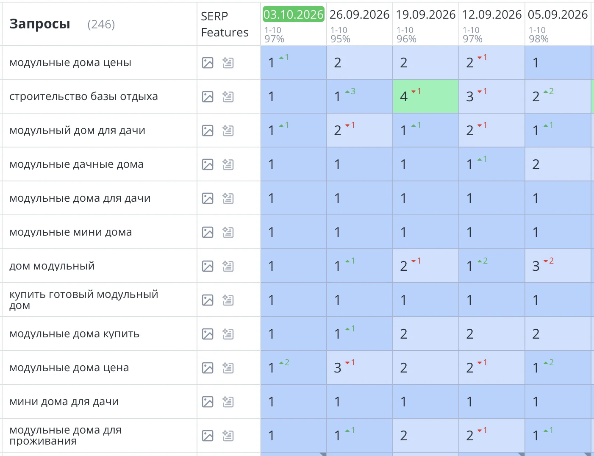Click image SERP icon for модульные дома цены

point(208,63)
